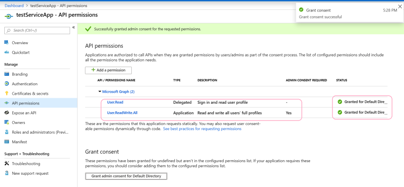Click the Manifest icon
The image size is (404, 187).
[7, 142]
